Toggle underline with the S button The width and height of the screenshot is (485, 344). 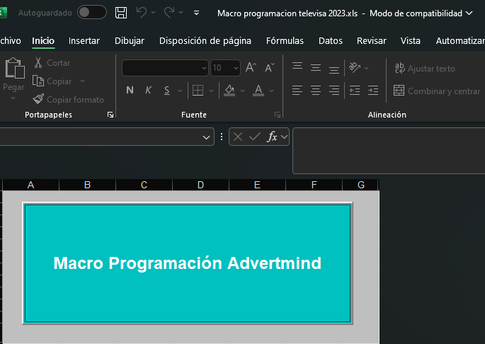click(x=167, y=91)
